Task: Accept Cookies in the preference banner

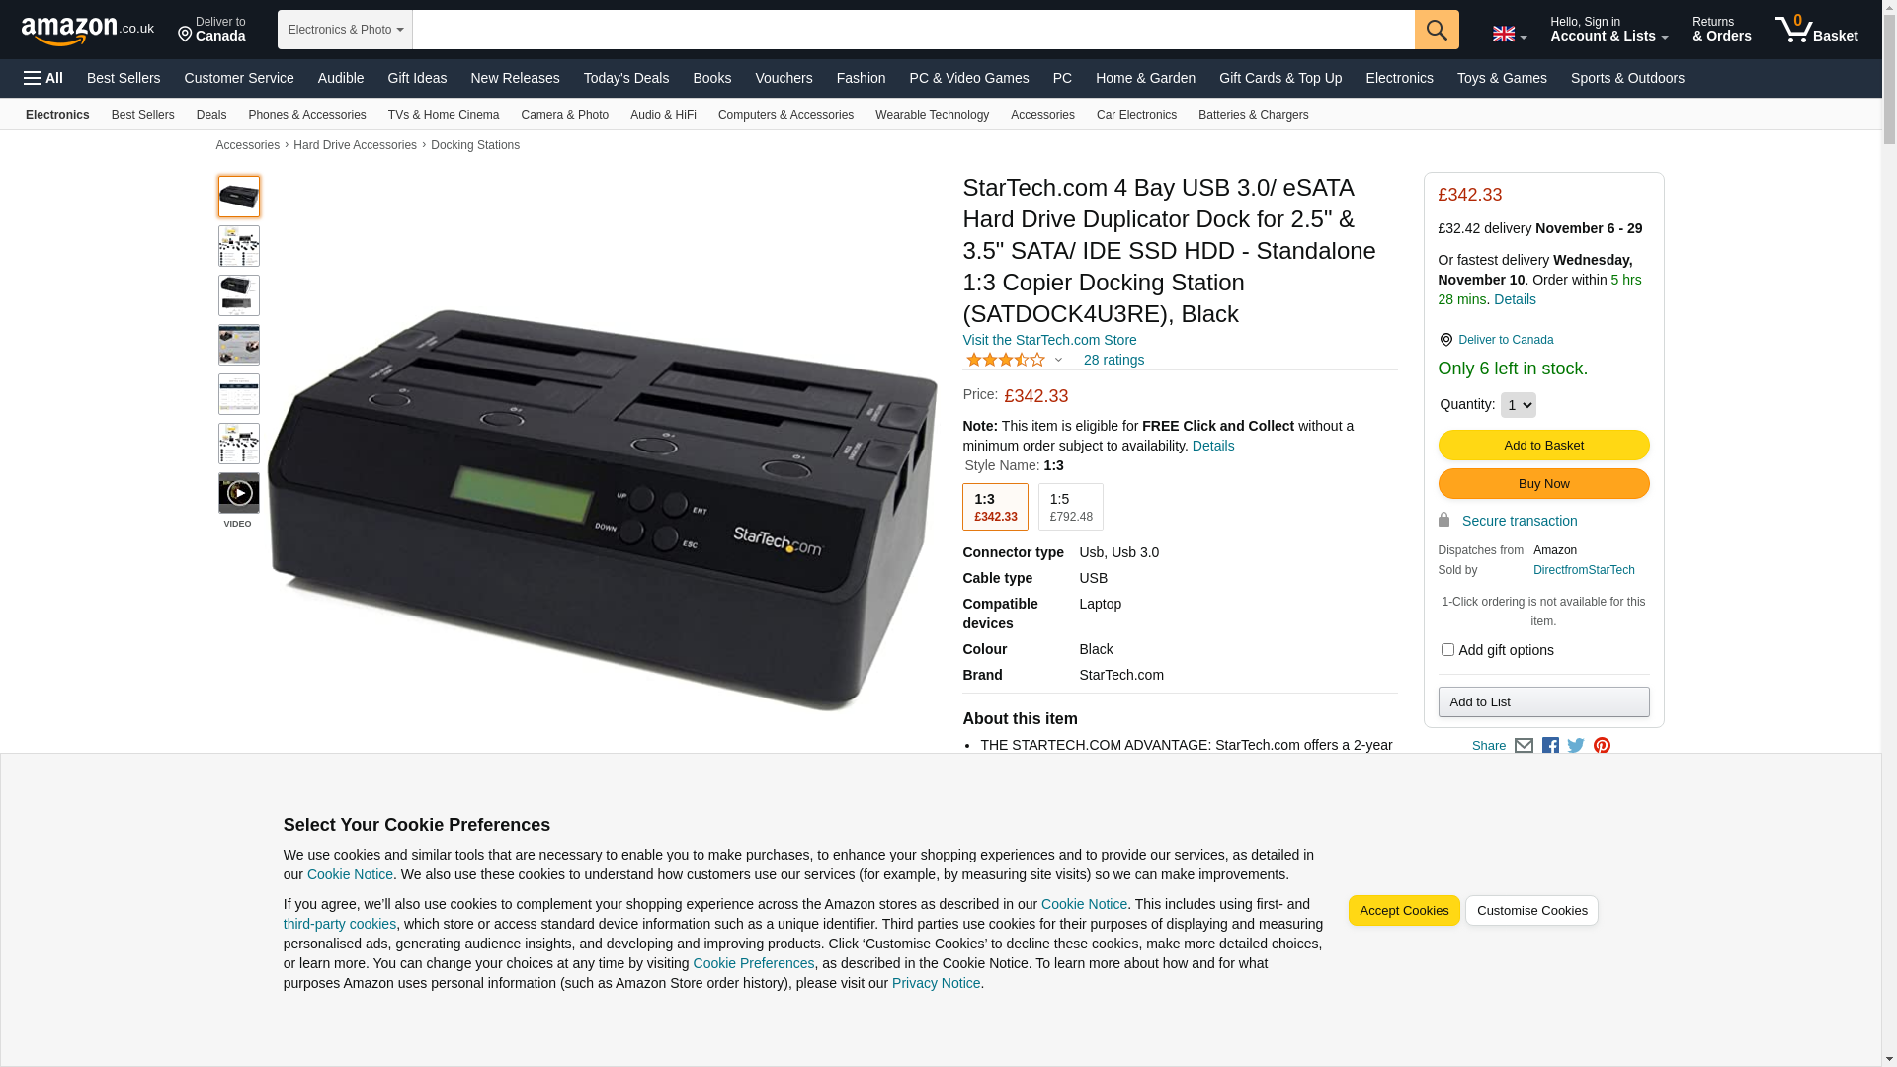Action: tap(1404, 911)
